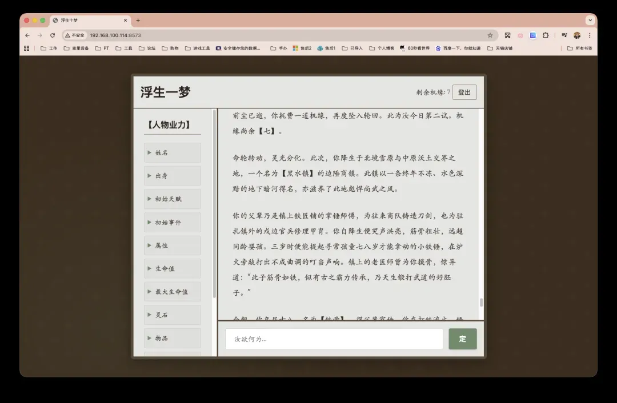Image resolution: width=617 pixels, height=403 pixels.
Task: Click the 登出 logout button
Action: (x=464, y=92)
